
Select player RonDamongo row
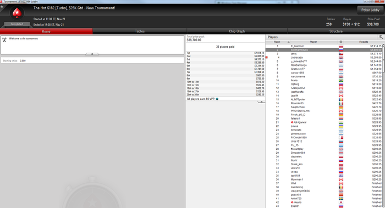coord(324,65)
